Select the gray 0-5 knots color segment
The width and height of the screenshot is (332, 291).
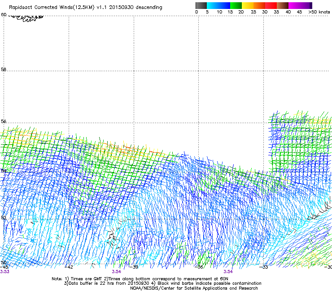pyautogui.click(x=201, y=5)
